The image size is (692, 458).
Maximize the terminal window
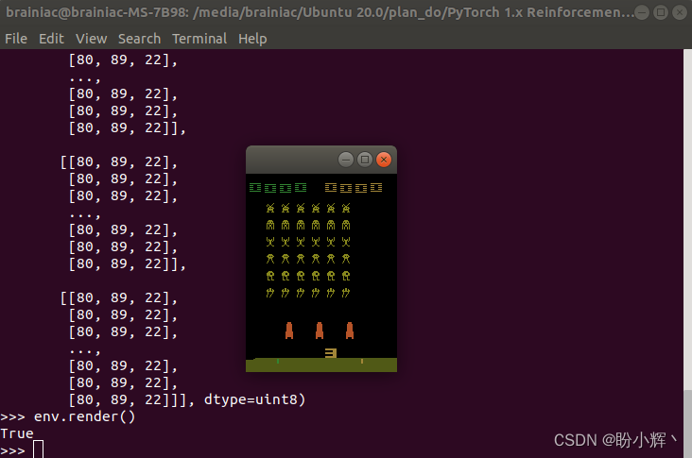[661, 12]
